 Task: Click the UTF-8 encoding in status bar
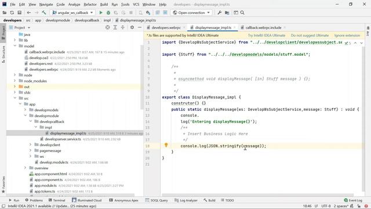326,206
